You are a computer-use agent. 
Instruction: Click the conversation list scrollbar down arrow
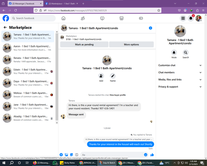57,122
